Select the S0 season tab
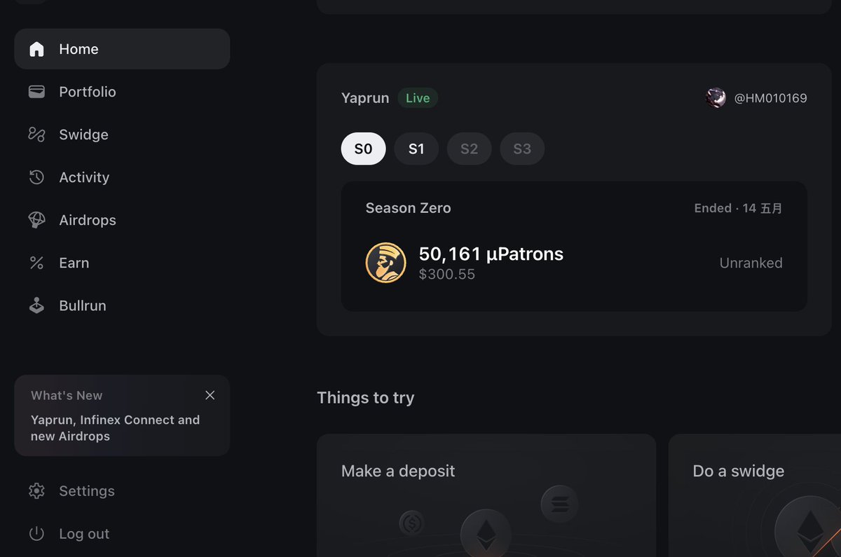Screen dimensions: 841x557 363,149
